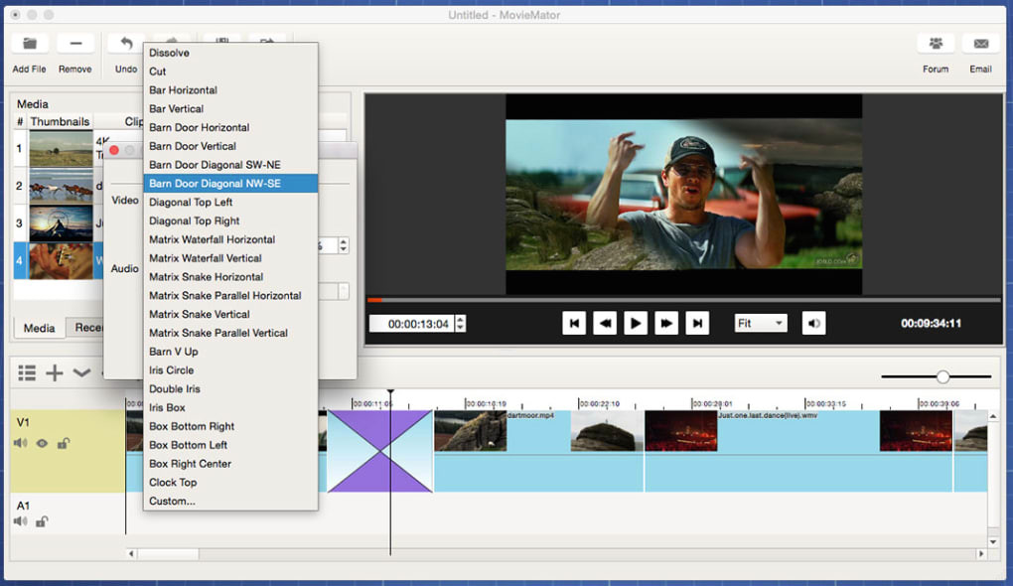Toggle the lock on track A1
The height and width of the screenshot is (586, 1013).
42,521
